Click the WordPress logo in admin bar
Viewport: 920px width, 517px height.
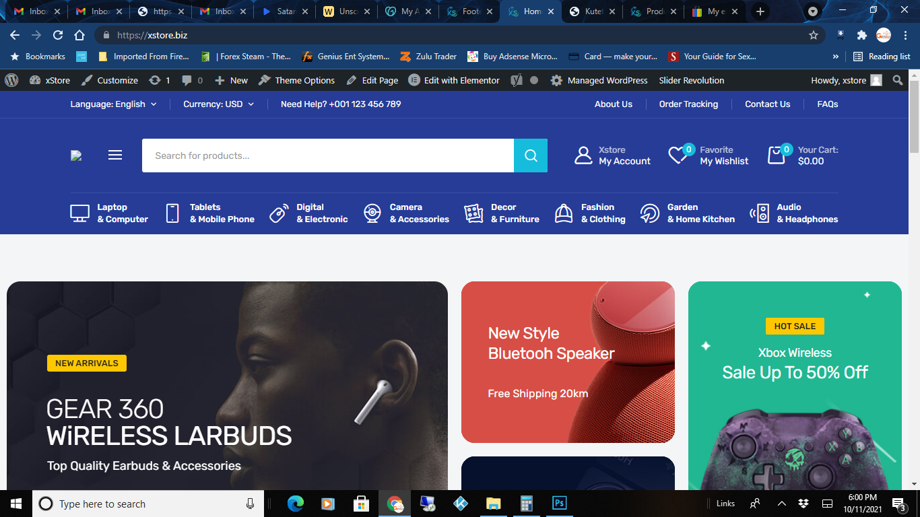coord(11,80)
